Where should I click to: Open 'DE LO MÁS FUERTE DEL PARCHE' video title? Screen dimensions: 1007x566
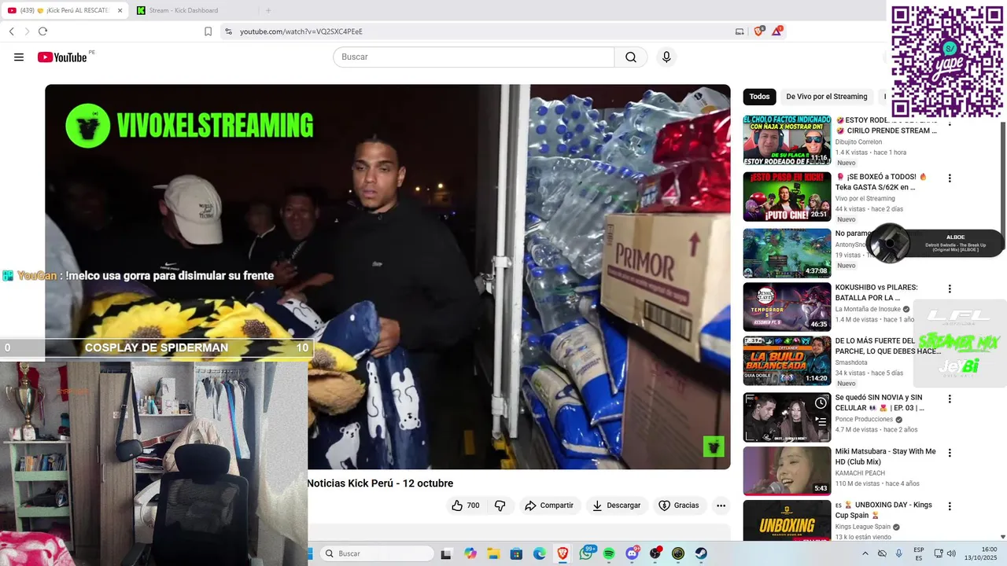coord(887,346)
